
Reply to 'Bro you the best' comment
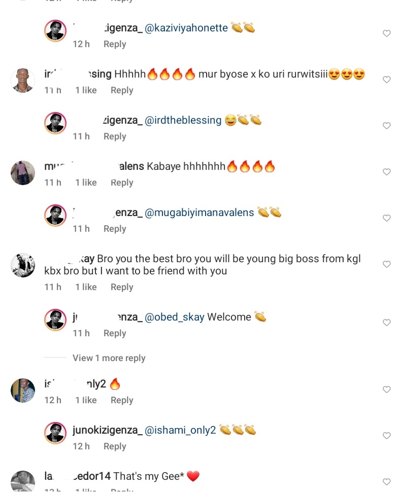tap(122, 287)
